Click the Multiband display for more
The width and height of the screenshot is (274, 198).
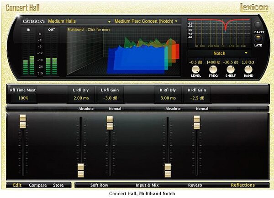pos(123,51)
